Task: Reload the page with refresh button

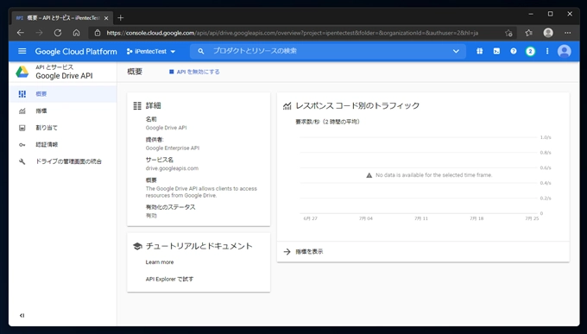Action: click(x=58, y=33)
